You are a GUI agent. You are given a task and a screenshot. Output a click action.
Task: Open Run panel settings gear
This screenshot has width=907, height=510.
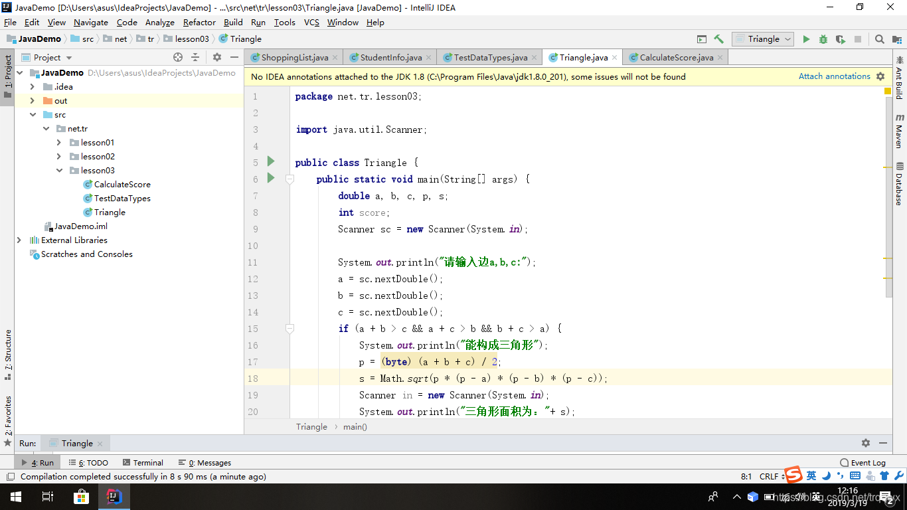[866, 443]
